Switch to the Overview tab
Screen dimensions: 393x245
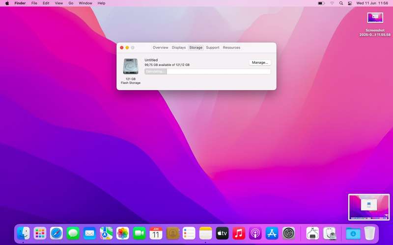(161, 48)
